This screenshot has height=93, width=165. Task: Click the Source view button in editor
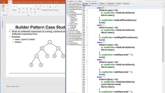coord(84,5)
